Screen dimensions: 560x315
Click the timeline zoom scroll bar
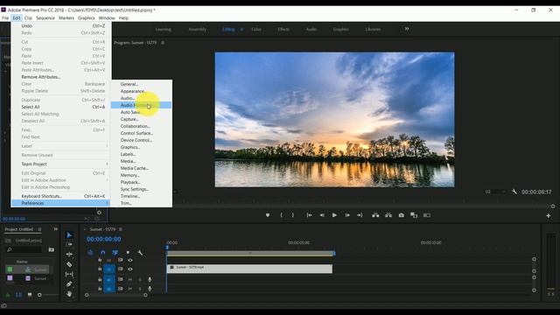tap(116, 295)
